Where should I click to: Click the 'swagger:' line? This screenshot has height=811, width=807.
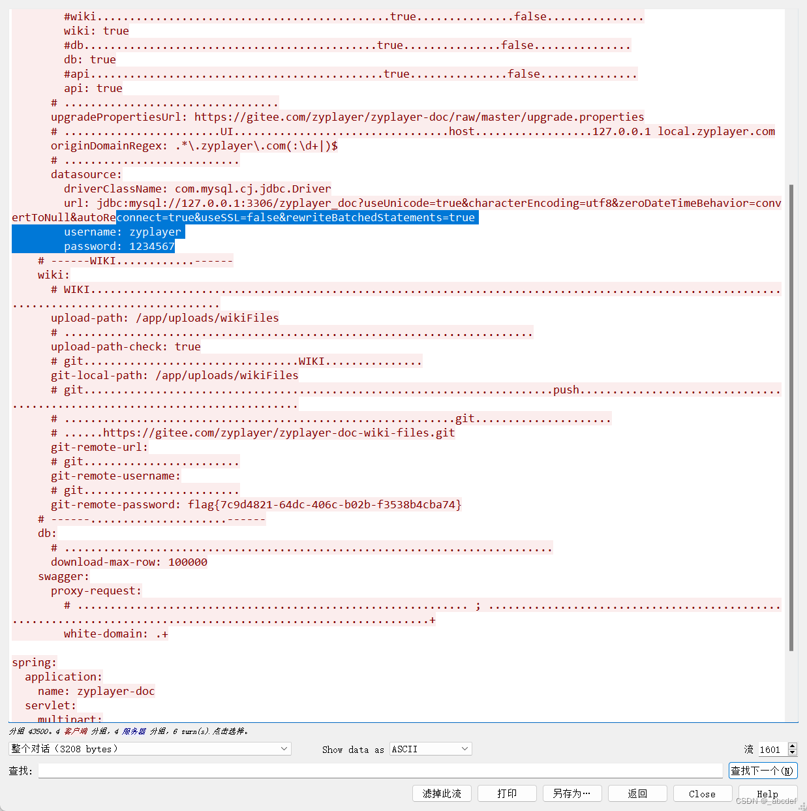(64, 576)
